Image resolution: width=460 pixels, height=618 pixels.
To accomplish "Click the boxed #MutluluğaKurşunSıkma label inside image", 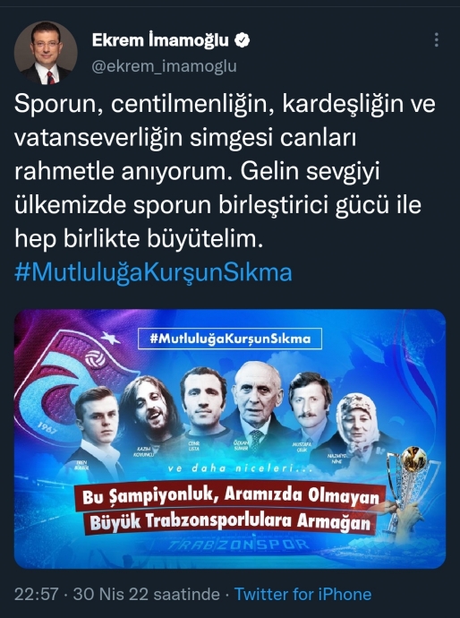I will click(230, 339).
